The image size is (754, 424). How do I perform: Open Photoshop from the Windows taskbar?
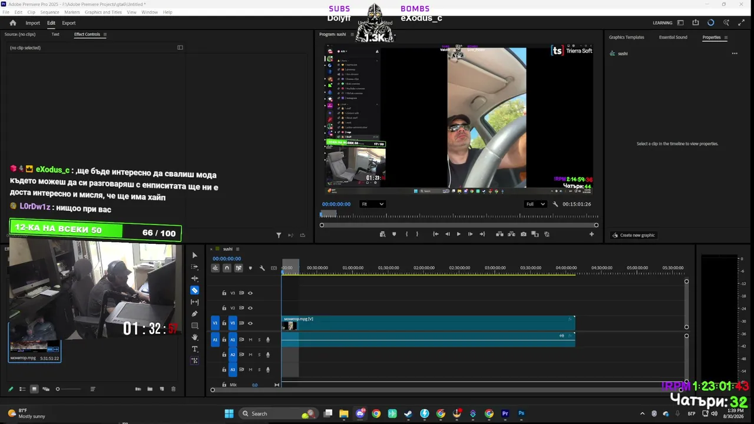click(x=521, y=413)
